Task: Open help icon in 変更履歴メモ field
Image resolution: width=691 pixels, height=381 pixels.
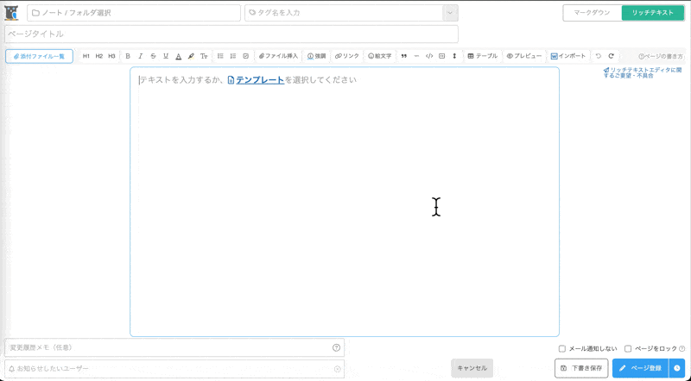Action: [336, 347]
